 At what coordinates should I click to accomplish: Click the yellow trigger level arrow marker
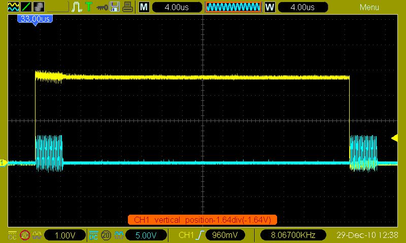[394, 138]
